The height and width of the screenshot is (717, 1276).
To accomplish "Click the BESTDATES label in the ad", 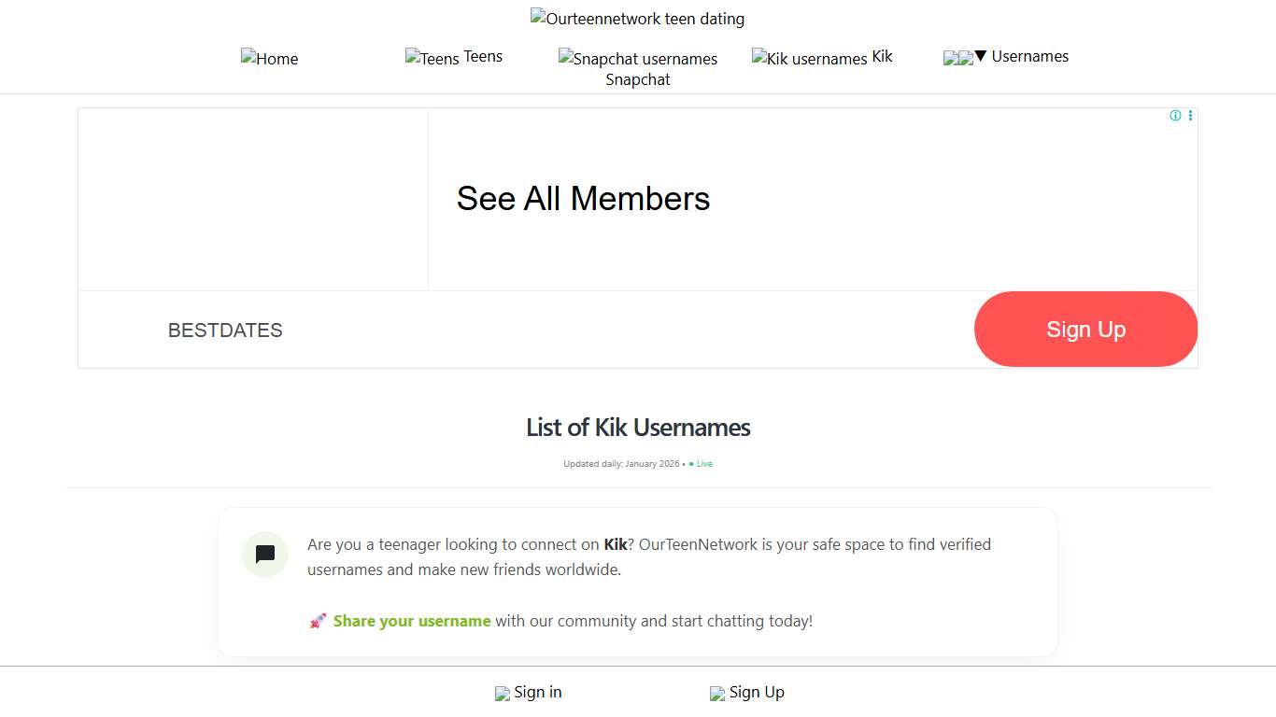I will tap(225, 330).
